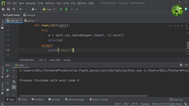Viewport: 189px width, 106px height.
Task: Open the Terminal tool window
Action: (54, 100)
